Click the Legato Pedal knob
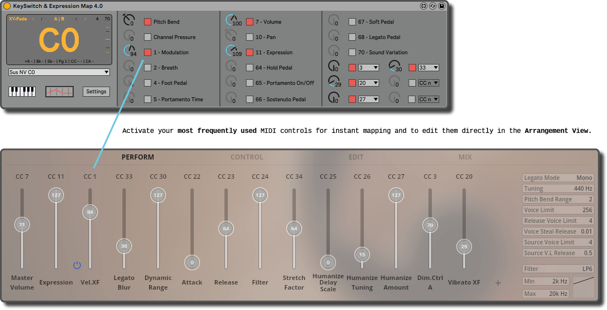This screenshot has height=310, width=607. [x=334, y=36]
